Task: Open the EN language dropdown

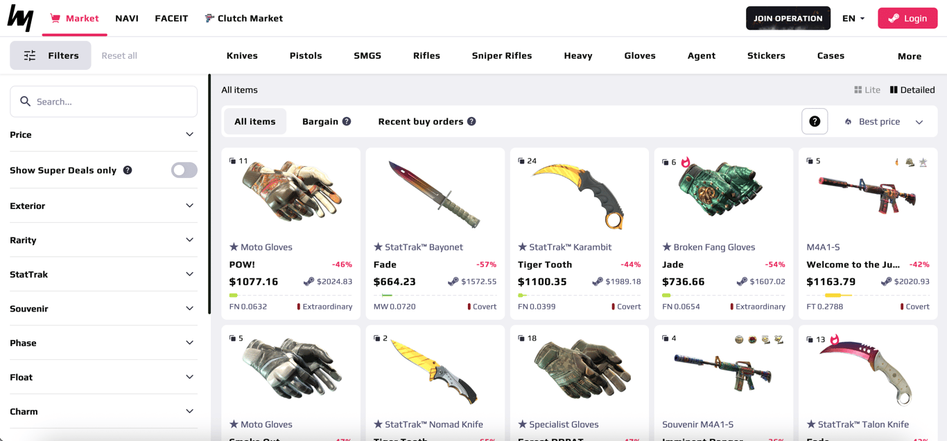Action: tap(853, 18)
